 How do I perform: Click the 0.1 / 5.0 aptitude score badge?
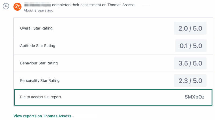[191, 46]
